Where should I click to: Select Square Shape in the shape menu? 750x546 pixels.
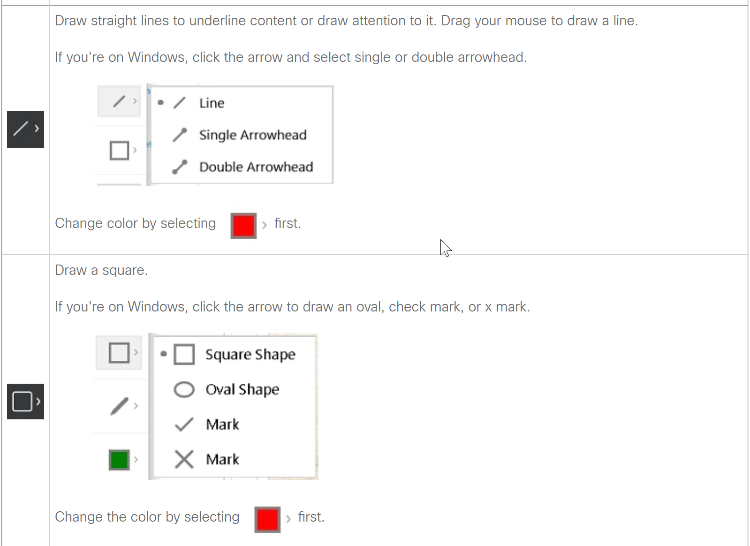click(250, 355)
